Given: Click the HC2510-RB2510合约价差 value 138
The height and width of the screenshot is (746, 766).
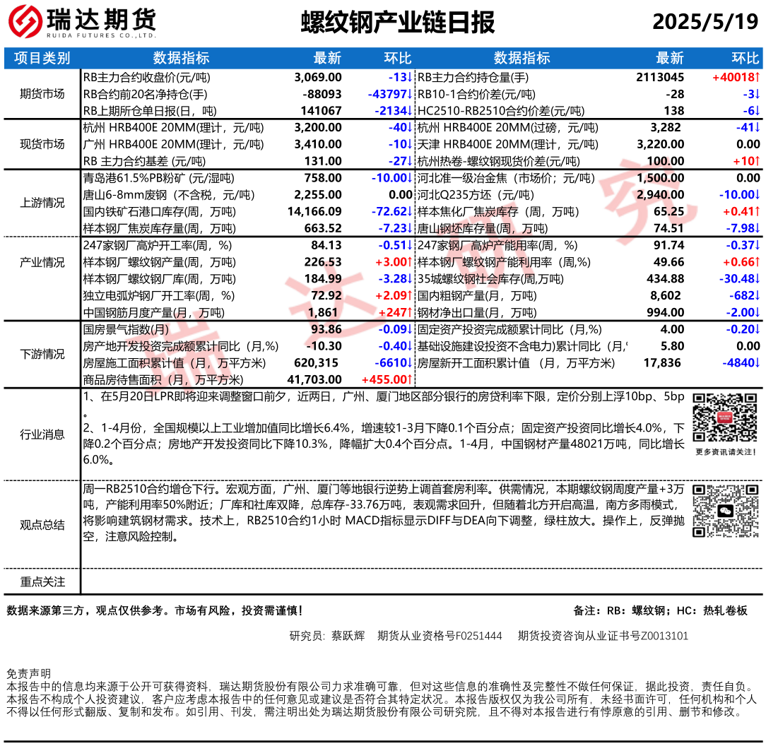Looking at the screenshot, I should point(675,111).
